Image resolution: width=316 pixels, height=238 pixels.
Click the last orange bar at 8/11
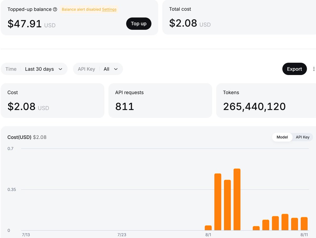[x=304, y=224]
